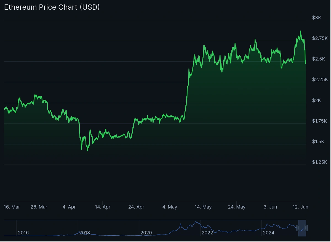Screen dimensions: 331x242
Task: Click the left handle of the range navigator
Action: (298, 228)
